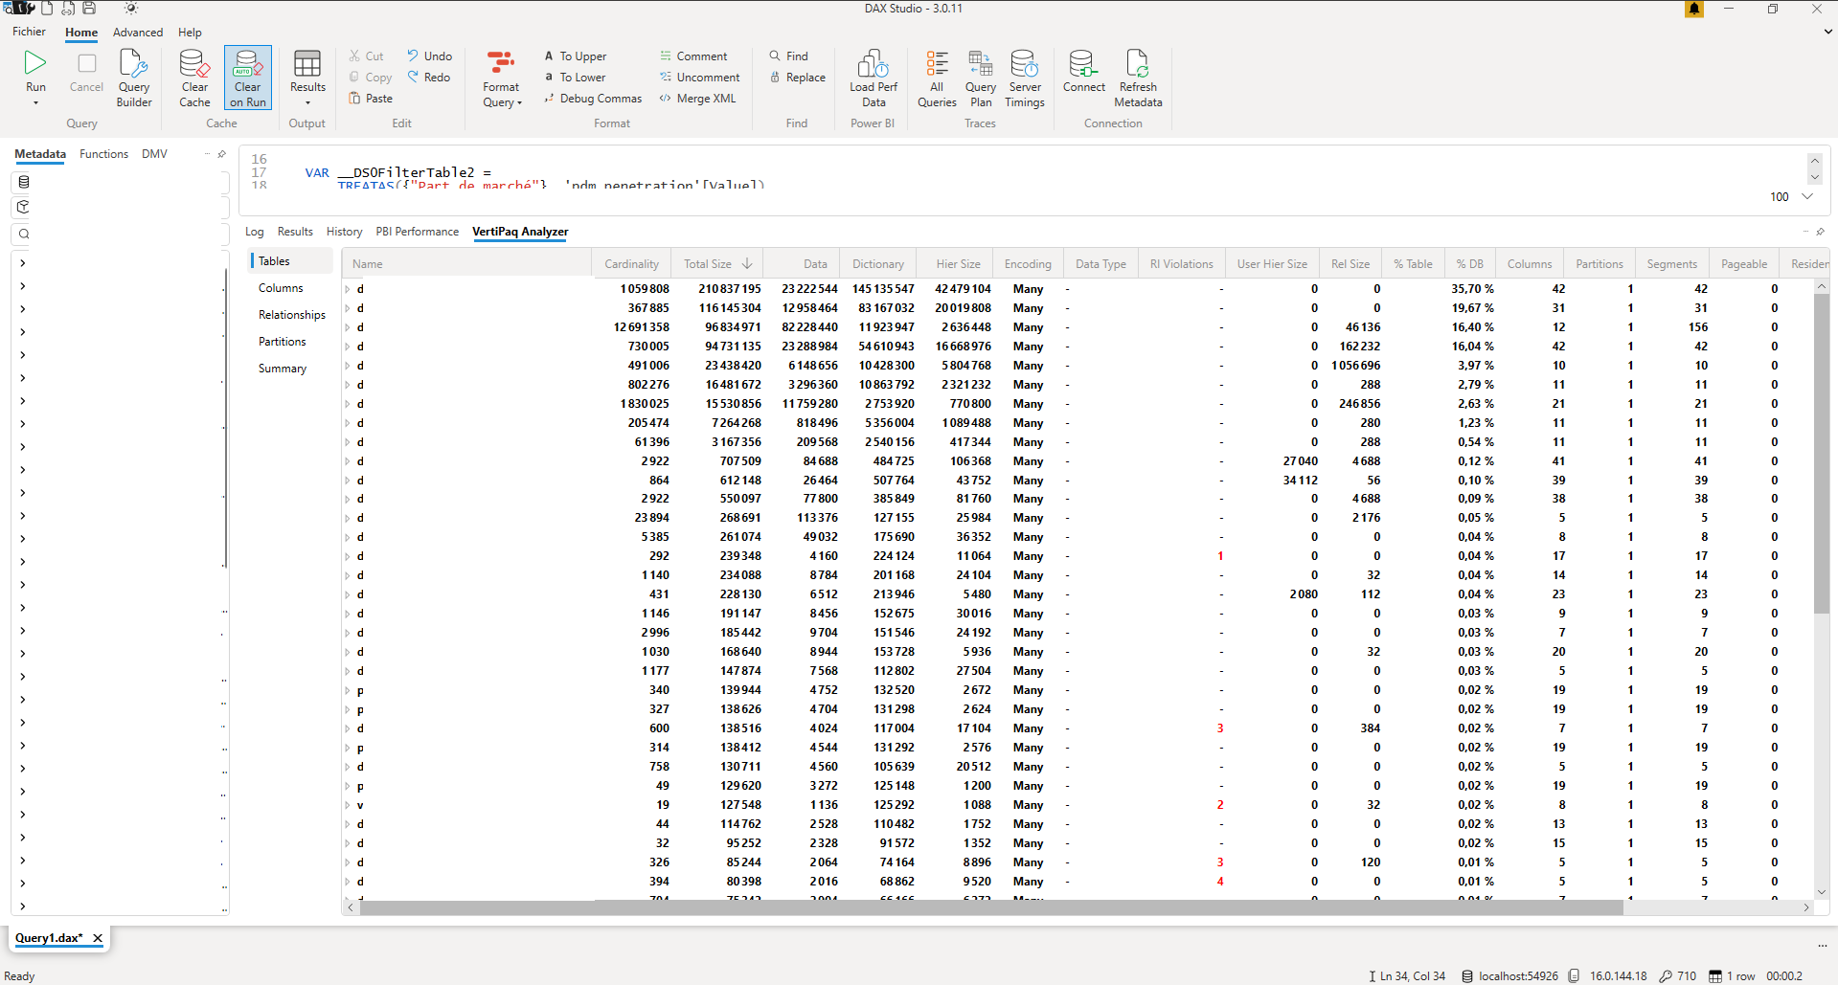Expand the table row with cardinality 367 885
The image size is (1838, 985).
[348, 308]
